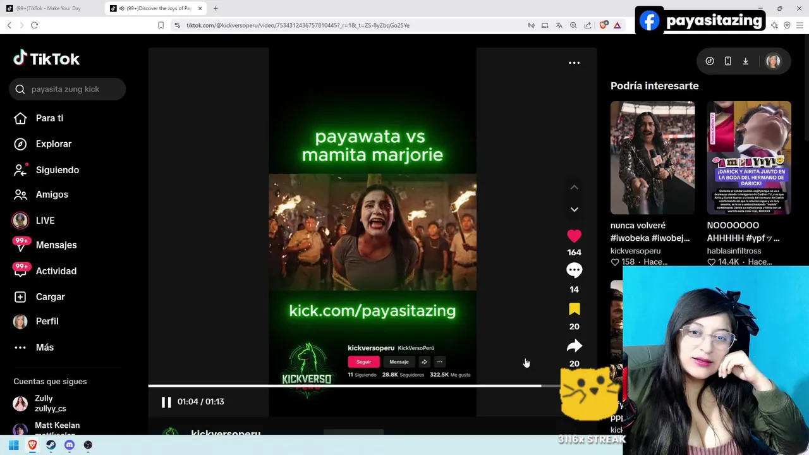Toggle the yellow bookmark favorite
Viewport: 809px width, 455px height.
tap(574, 309)
